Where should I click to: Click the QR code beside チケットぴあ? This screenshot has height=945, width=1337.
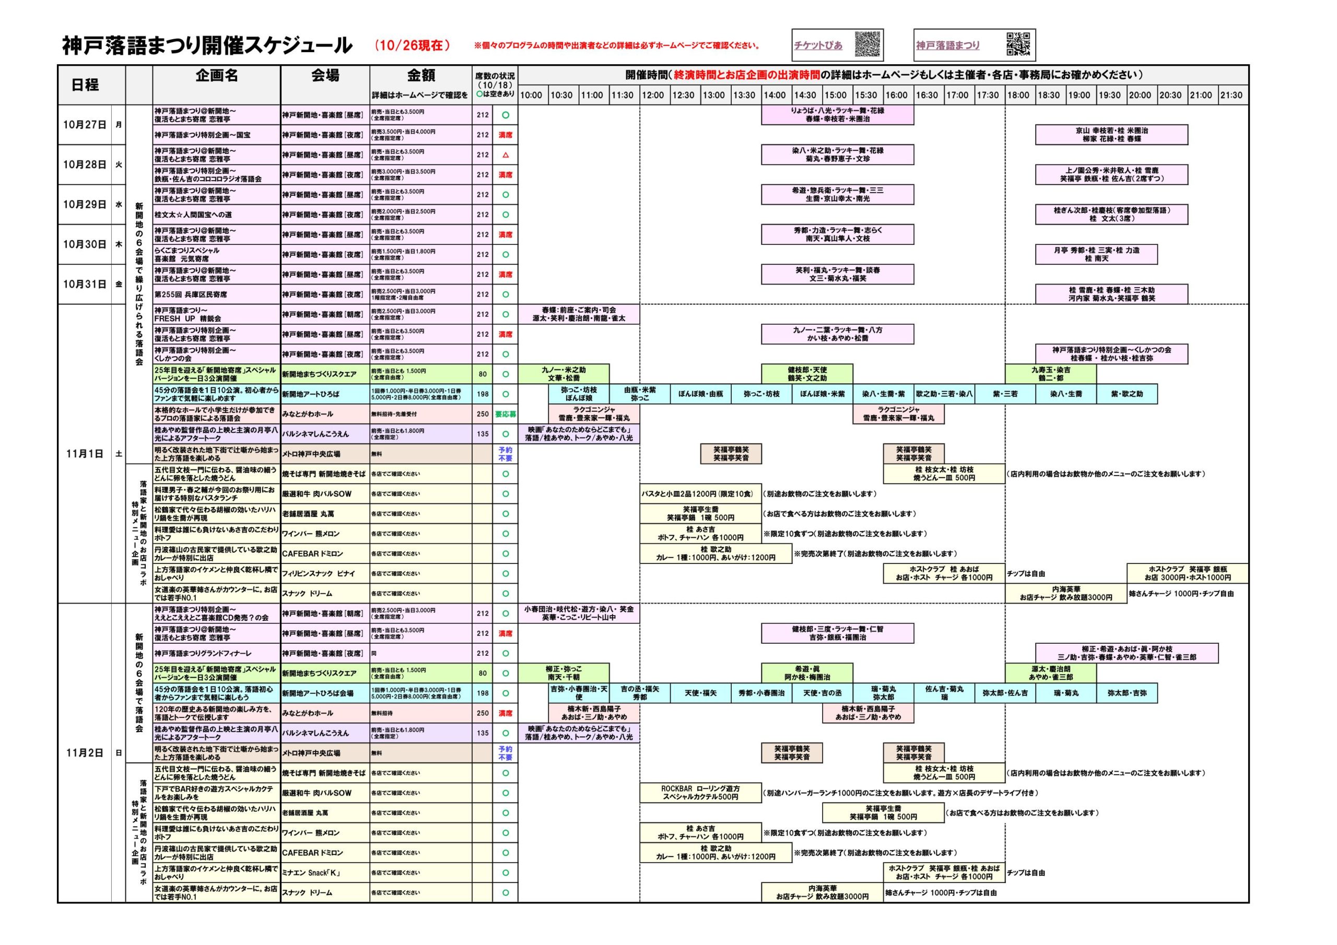867,44
